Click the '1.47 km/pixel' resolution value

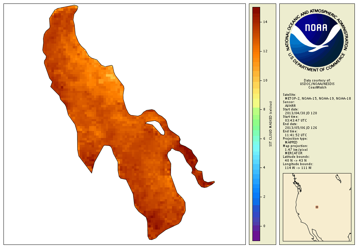pos(296,150)
